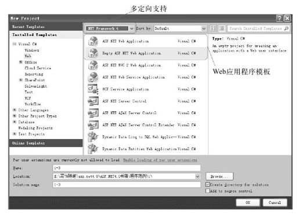Open the Location path dropdown arrow
The image size is (299, 215).
pyautogui.click(x=197, y=176)
